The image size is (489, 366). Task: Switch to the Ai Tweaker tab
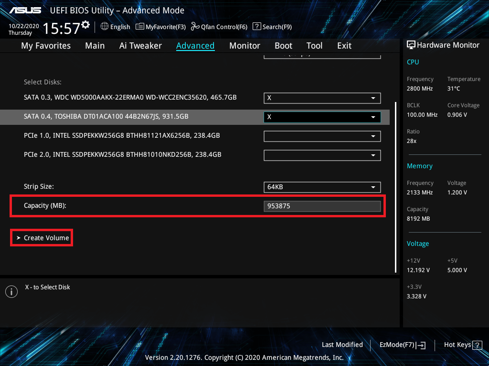pos(140,46)
